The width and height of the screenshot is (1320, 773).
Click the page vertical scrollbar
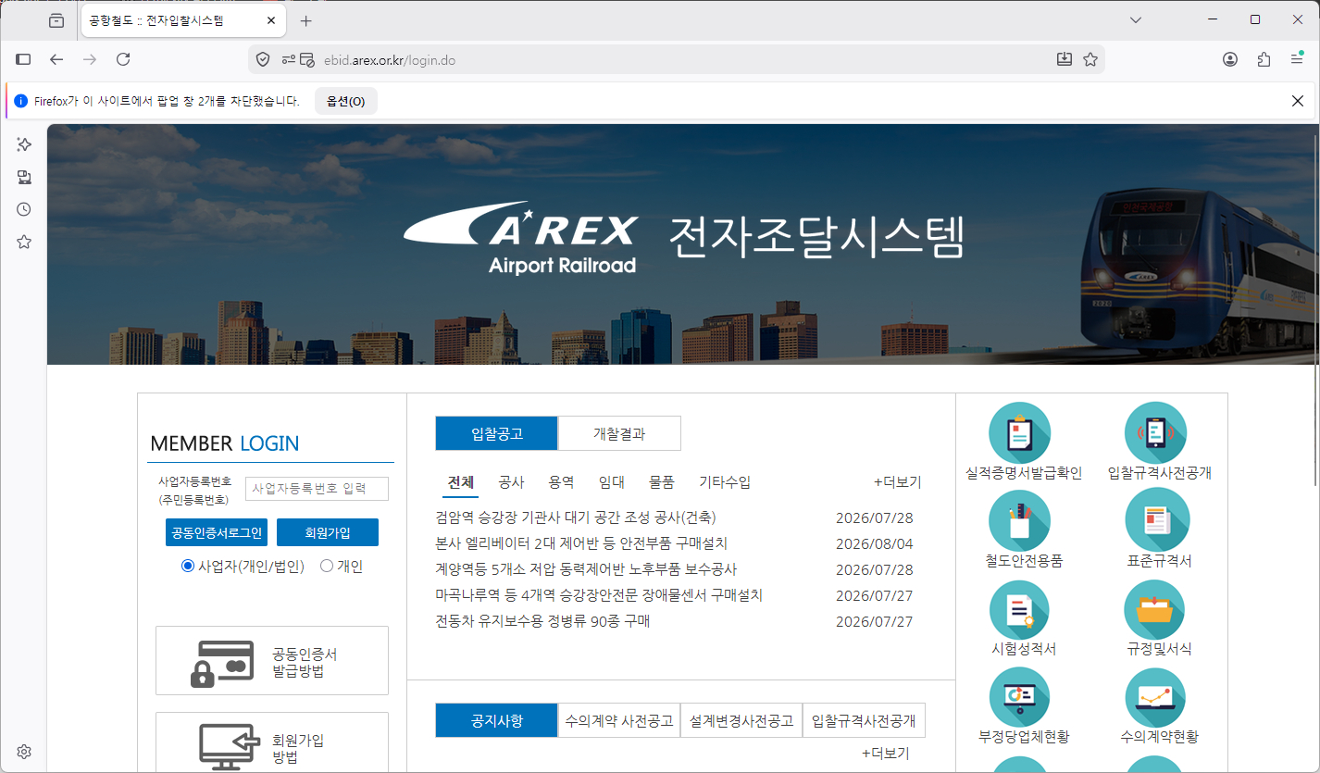point(1315,310)
